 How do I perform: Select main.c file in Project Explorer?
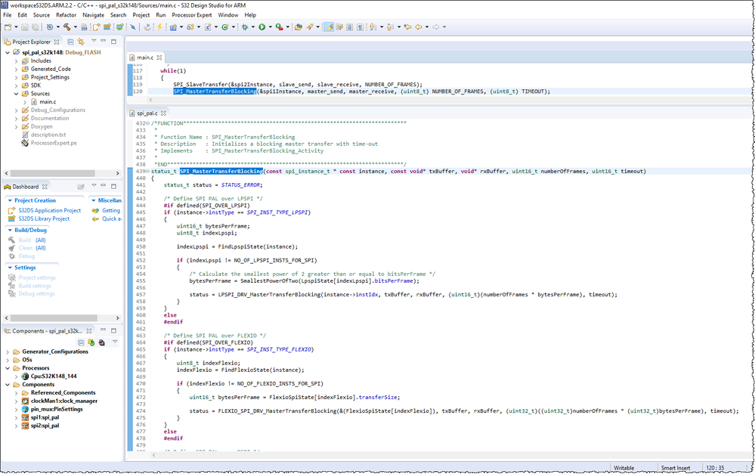click(x=48, y=102)
